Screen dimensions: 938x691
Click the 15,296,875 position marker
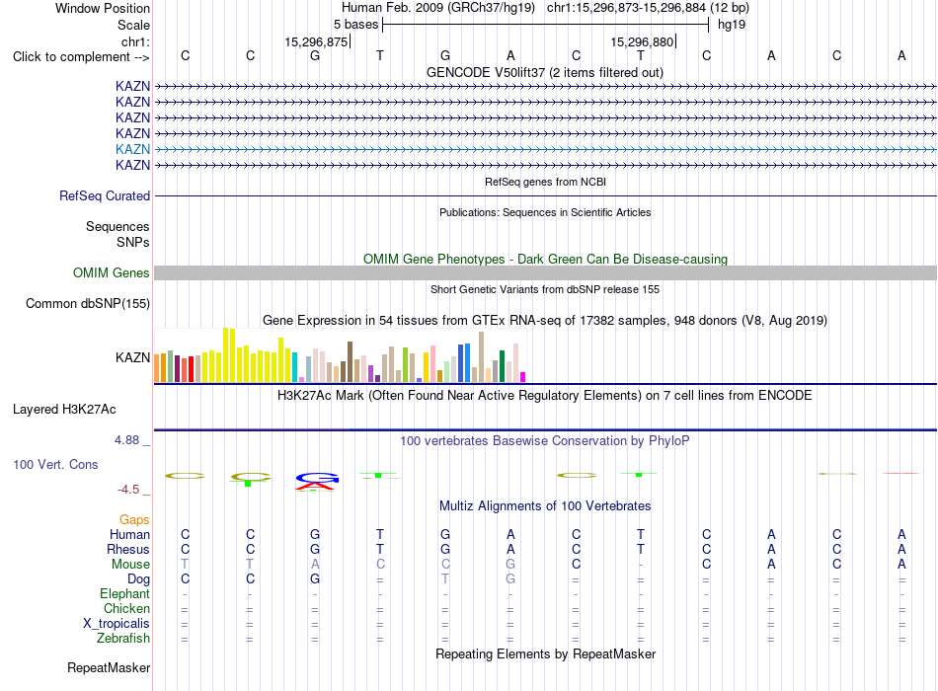click(x=316, y=41)
